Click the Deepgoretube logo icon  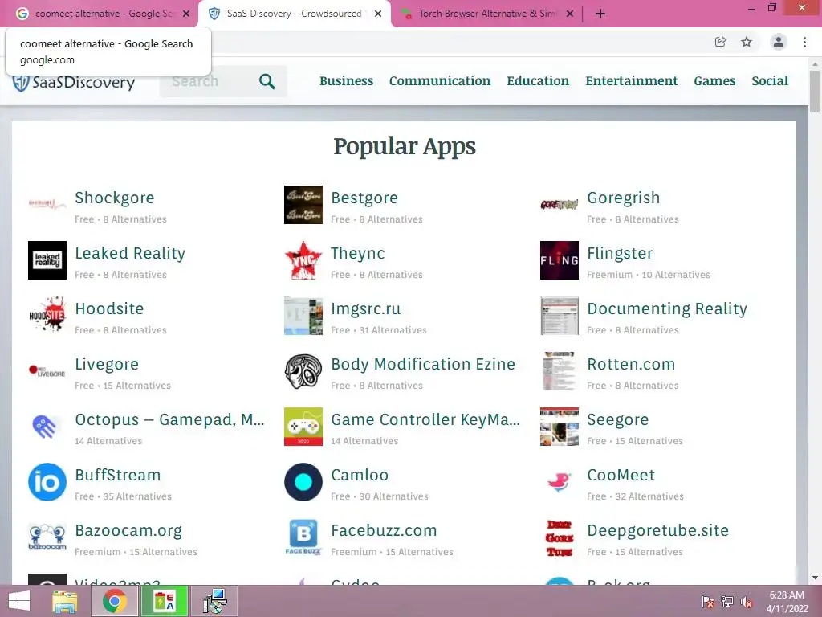(x=560, y=537)
